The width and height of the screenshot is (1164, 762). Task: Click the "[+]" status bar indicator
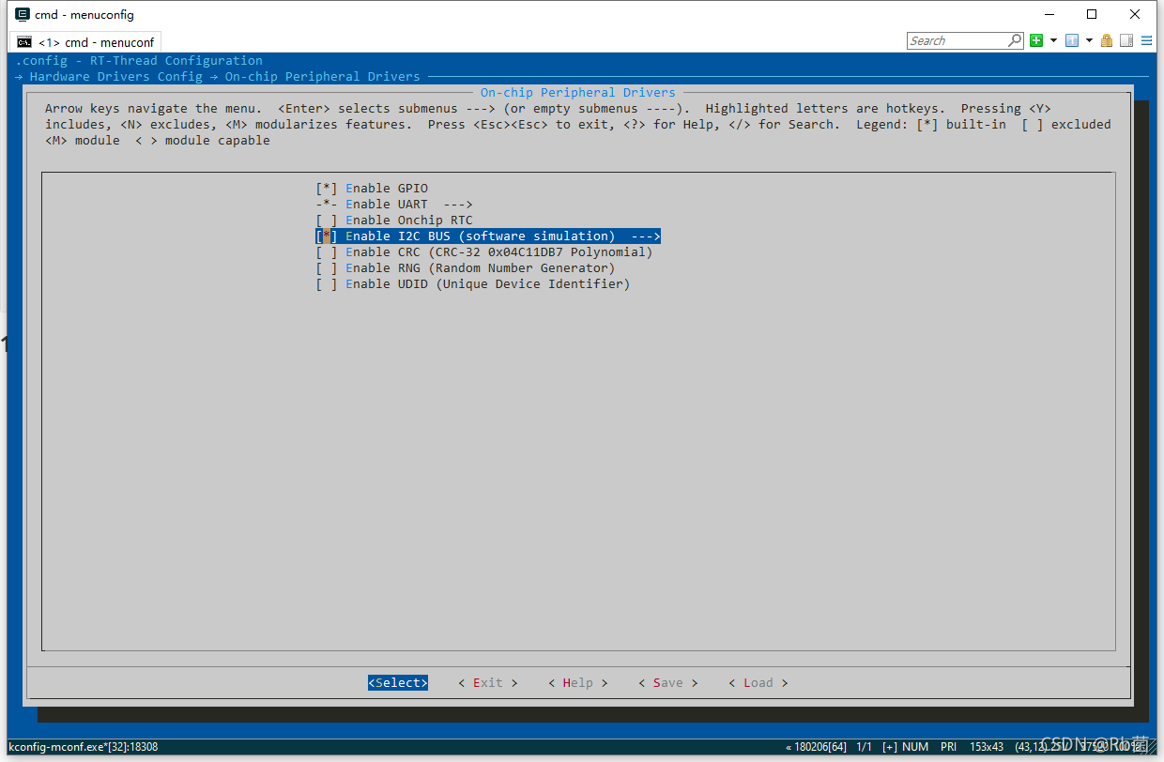[890, 747]
